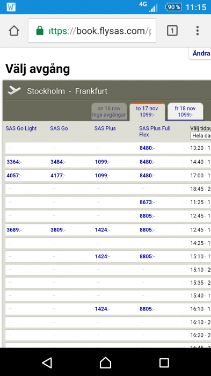Tap the Android home navigation button

pos(105,363)
